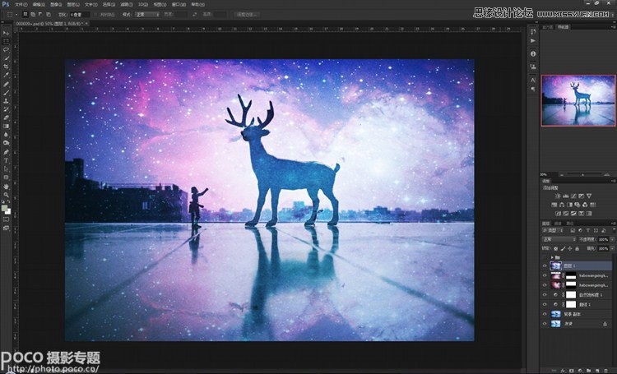
Task: Open the Layer menu
Action: point(72,5)
